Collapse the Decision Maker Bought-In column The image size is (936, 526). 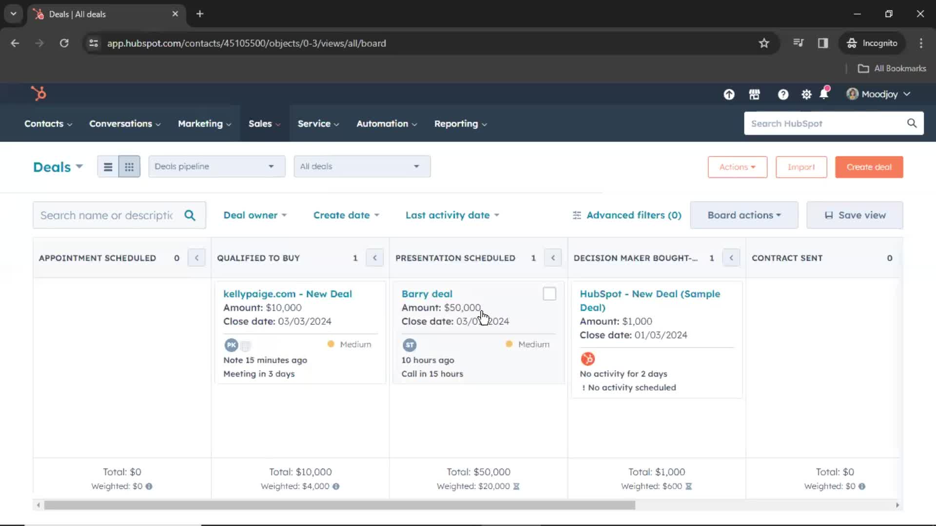click(x=731, y=258)
